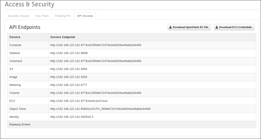Download EC2 Credentials
261x139 pixels.
[234, 27]
